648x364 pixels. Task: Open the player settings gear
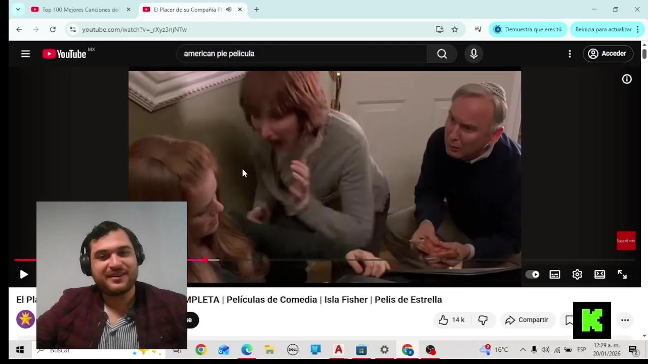click(577, 275)
